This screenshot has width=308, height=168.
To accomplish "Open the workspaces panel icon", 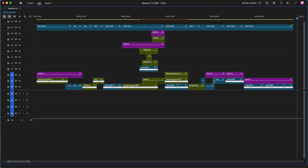I will pos(260,3).
